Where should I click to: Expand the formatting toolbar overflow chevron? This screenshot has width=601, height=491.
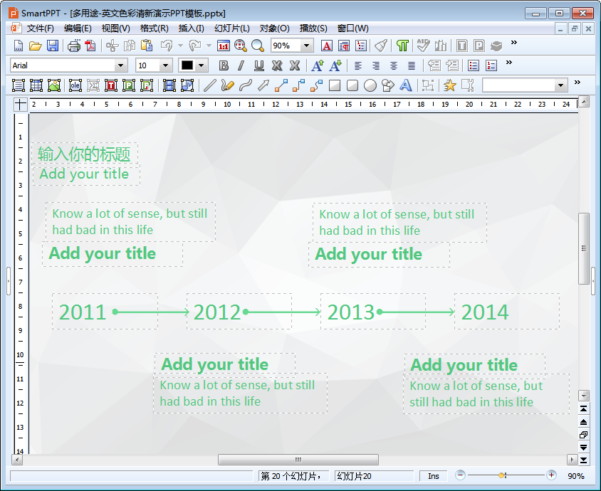[x=509, y=63]
